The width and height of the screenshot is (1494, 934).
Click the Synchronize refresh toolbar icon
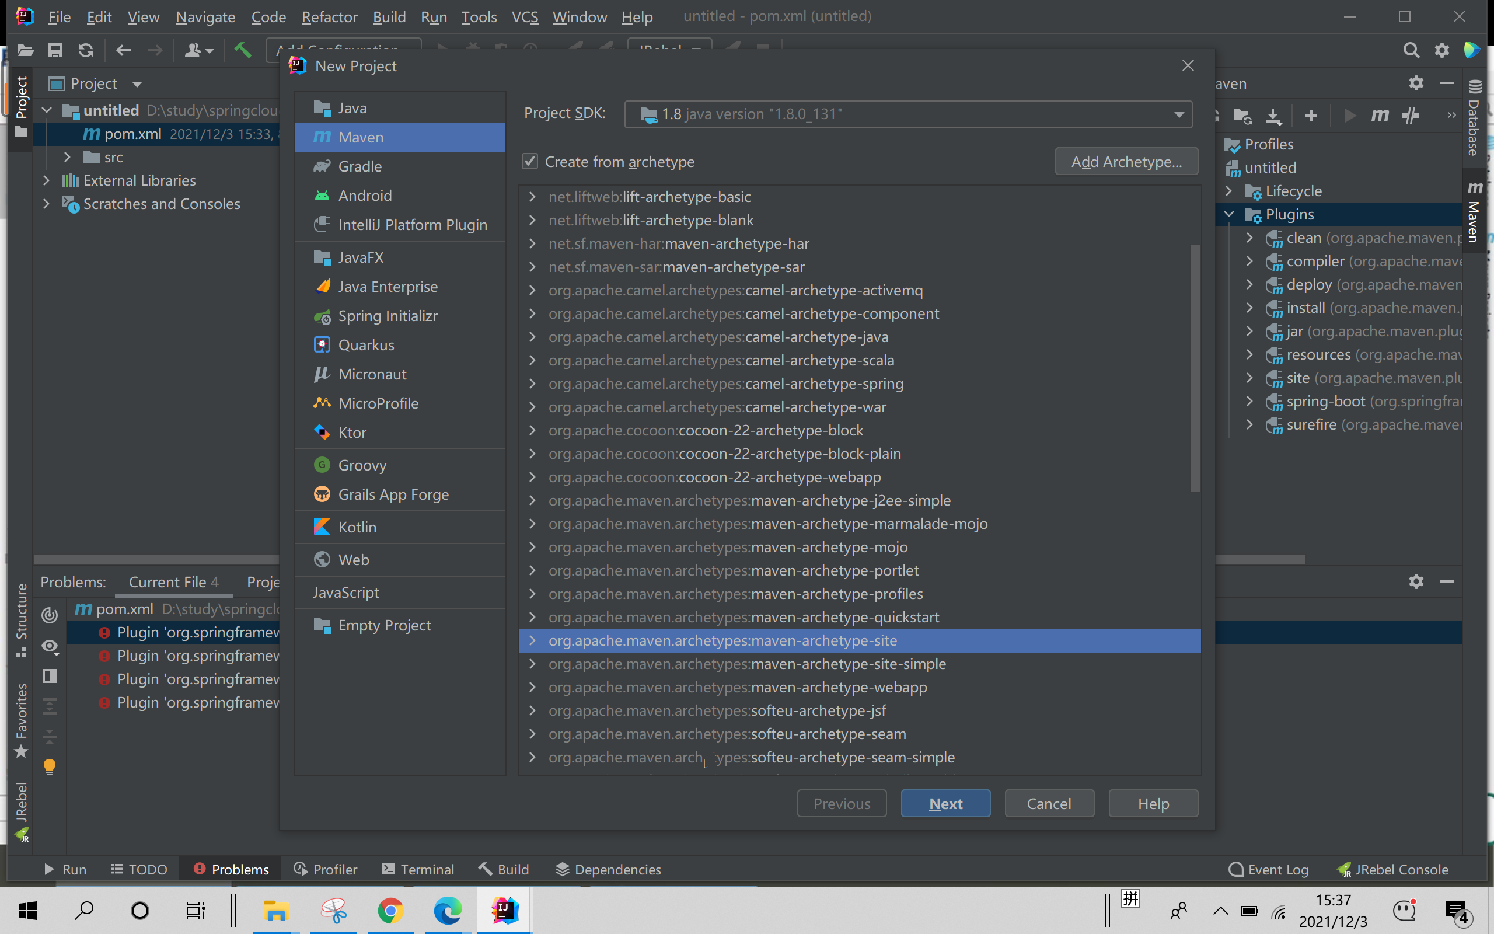pos(86,50)
